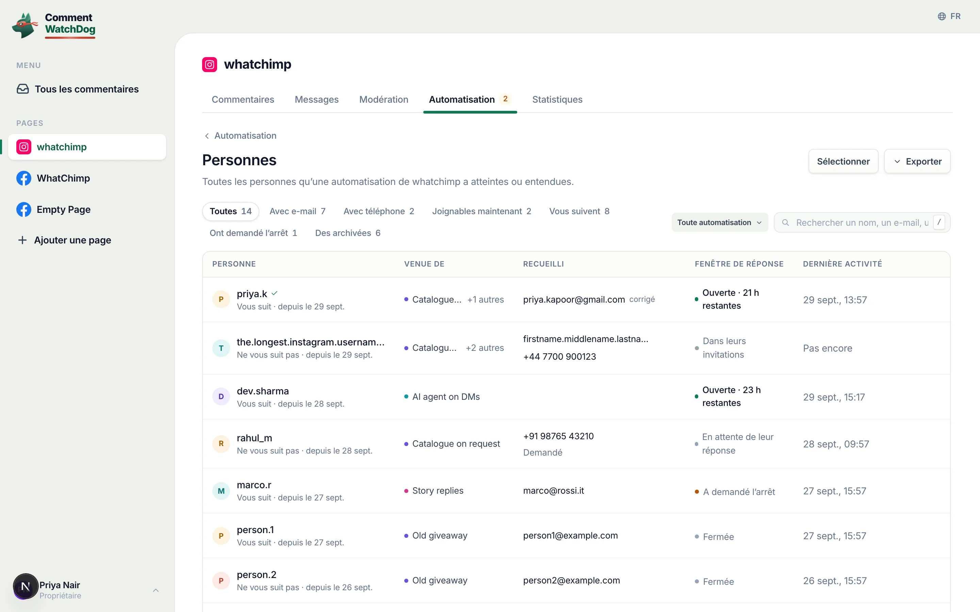Screen dimensions: 980x612
Task: Filter by Avec téléphone
Action: 379,211
